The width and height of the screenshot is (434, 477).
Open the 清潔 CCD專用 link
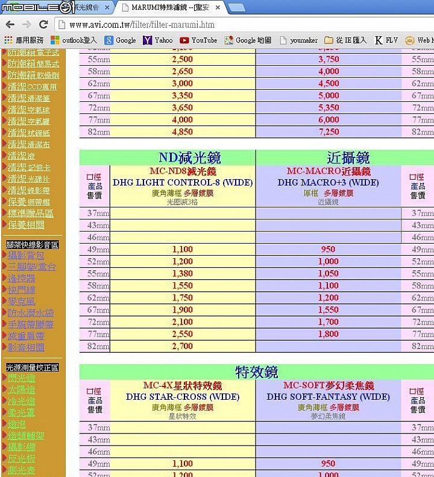pyautogui.click(x=32, y=87)
